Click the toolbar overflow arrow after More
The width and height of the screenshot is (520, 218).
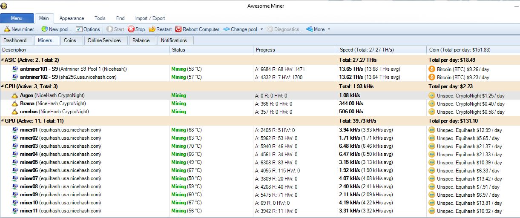(x=329, y=29)
